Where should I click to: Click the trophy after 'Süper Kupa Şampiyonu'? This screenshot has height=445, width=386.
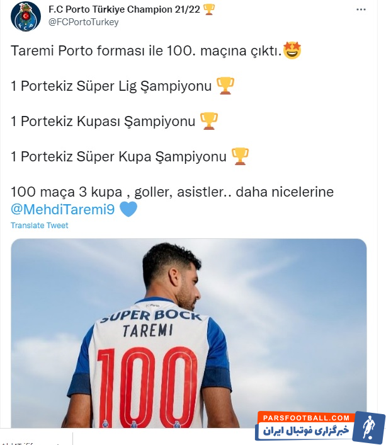click(x=240, y=156)
